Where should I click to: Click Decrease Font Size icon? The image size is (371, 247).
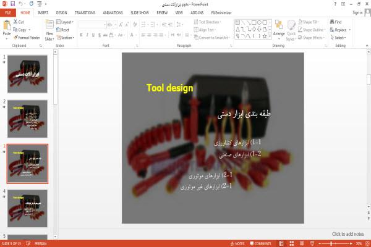tap(127, 25)
